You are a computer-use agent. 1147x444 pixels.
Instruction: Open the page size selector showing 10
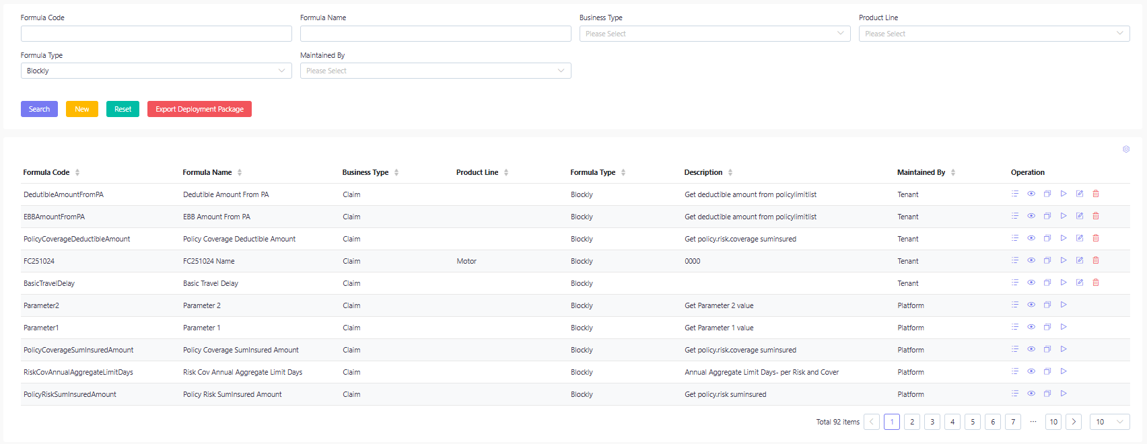tap(1110, 422)
